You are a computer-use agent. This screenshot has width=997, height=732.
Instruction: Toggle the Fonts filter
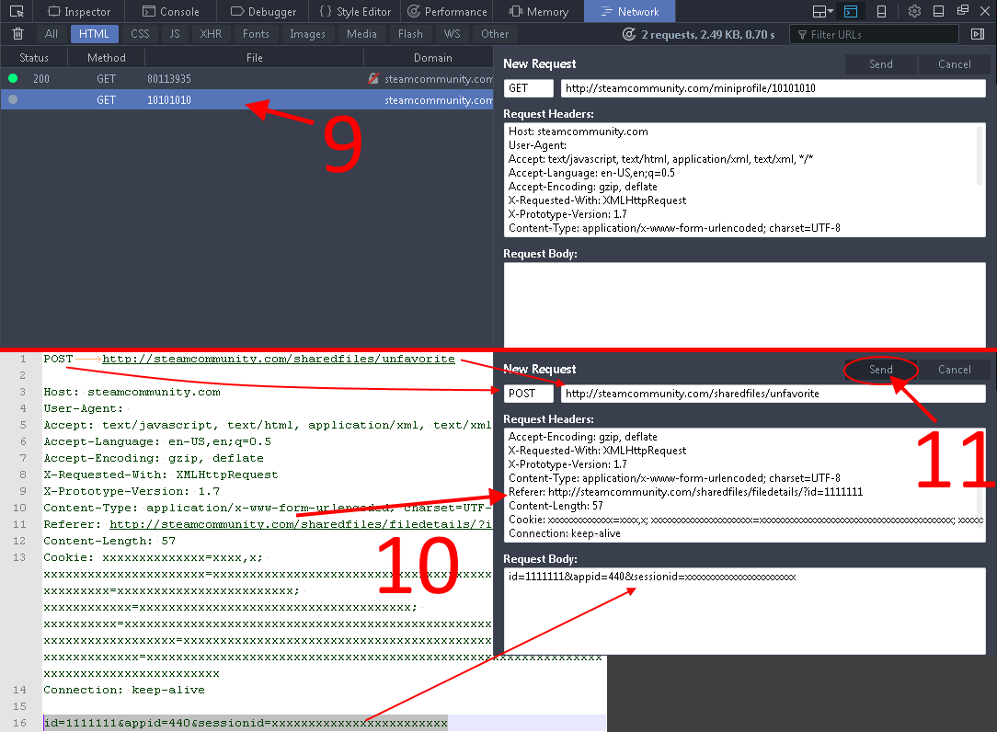[x=256, y=34]
